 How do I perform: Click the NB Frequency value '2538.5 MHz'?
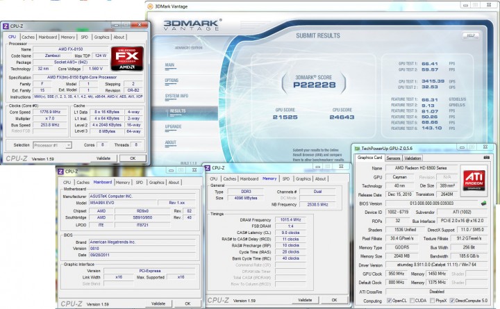click(x=317, y=204)
